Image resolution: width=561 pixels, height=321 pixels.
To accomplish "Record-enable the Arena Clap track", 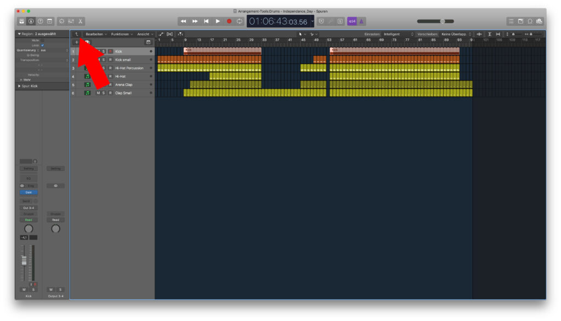I will 111,84.
